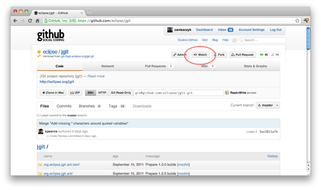Screen dimensions: 321x190
Task: Open Explore GitHub link
Action: pyautogui.click(x=188, y=40)
